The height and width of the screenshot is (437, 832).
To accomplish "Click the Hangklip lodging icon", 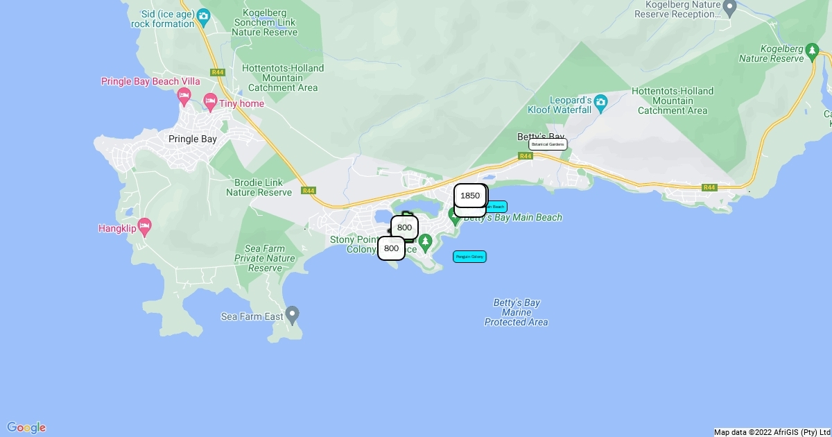I will 144,226.
